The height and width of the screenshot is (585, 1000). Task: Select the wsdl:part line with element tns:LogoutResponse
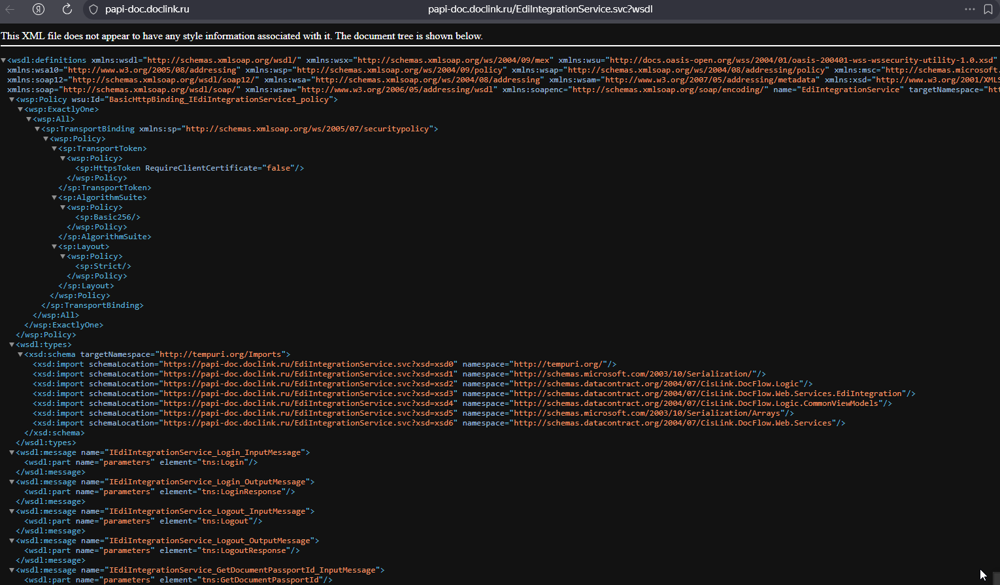pyautogui.click(x=162, y=550)
